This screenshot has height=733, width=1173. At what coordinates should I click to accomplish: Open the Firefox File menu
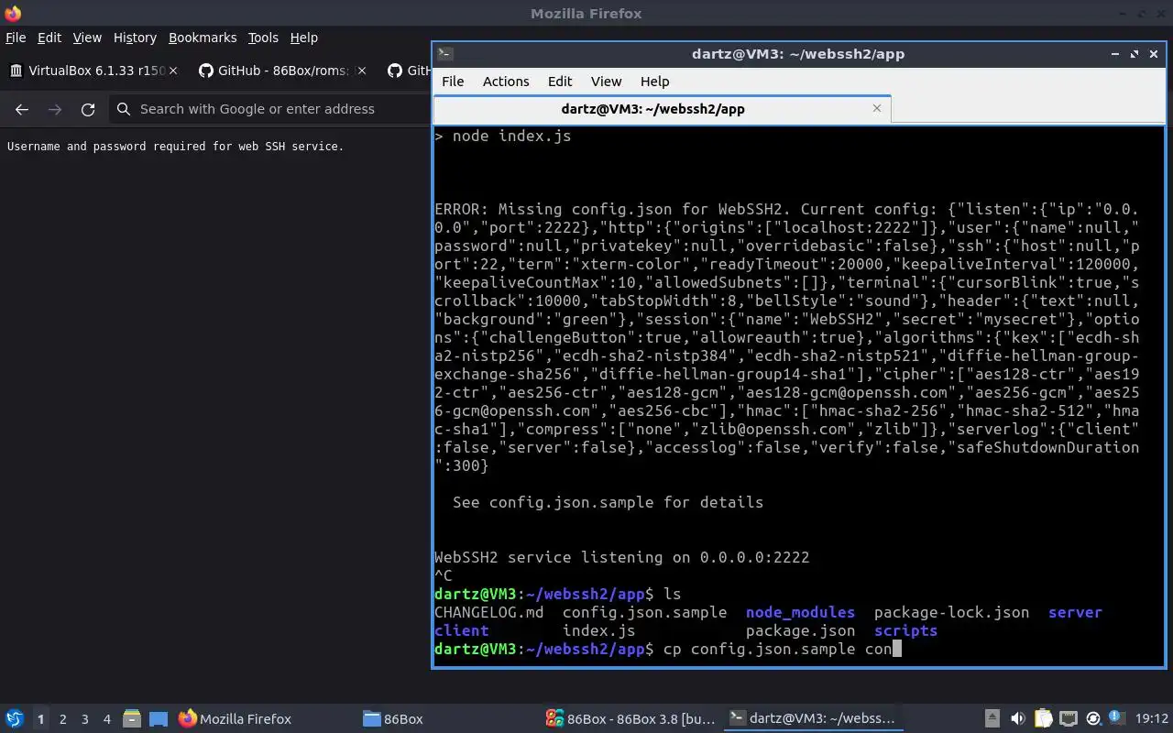tap(16, 38)
